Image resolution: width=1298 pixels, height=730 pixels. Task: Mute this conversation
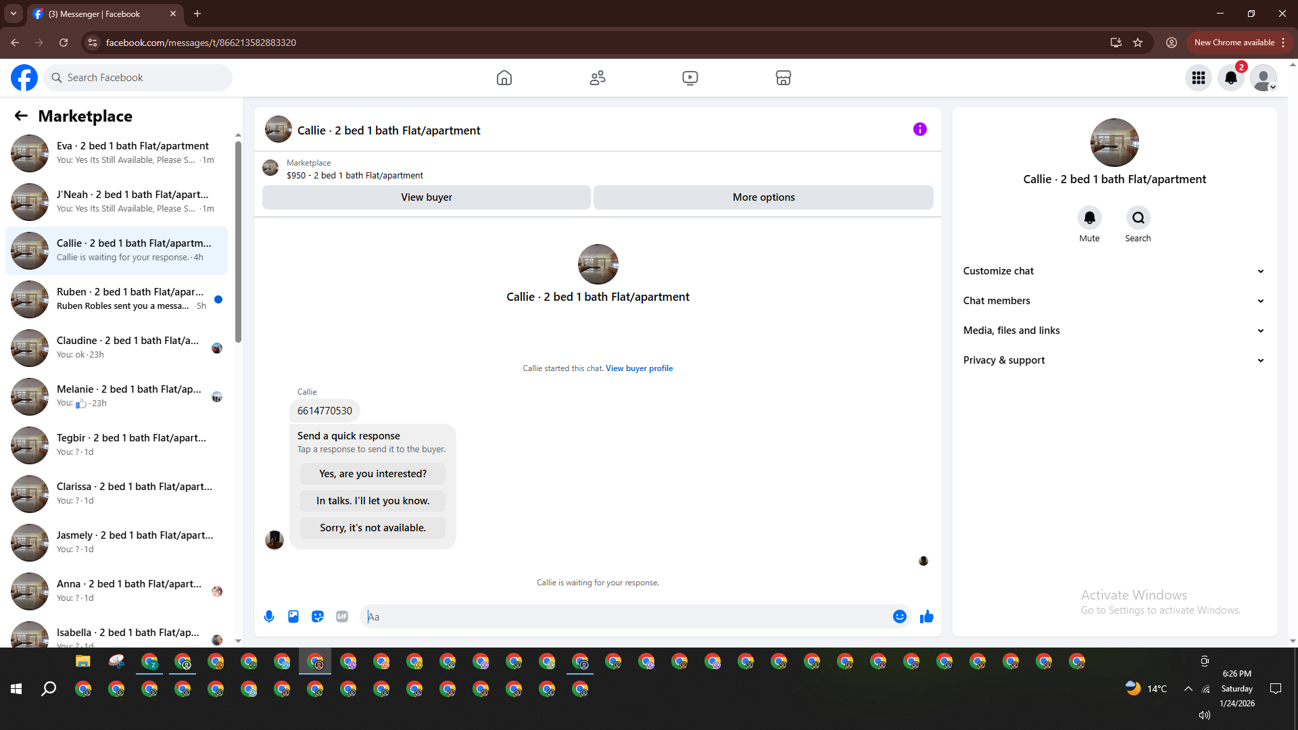tap(1089, 218)
